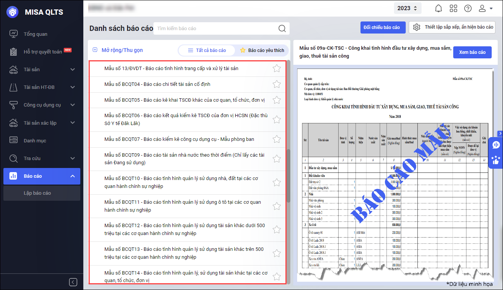Collapse the sidebar with bottom arrow icon
The height and width of the screenshot is (290, 503).
pos(73,282)
